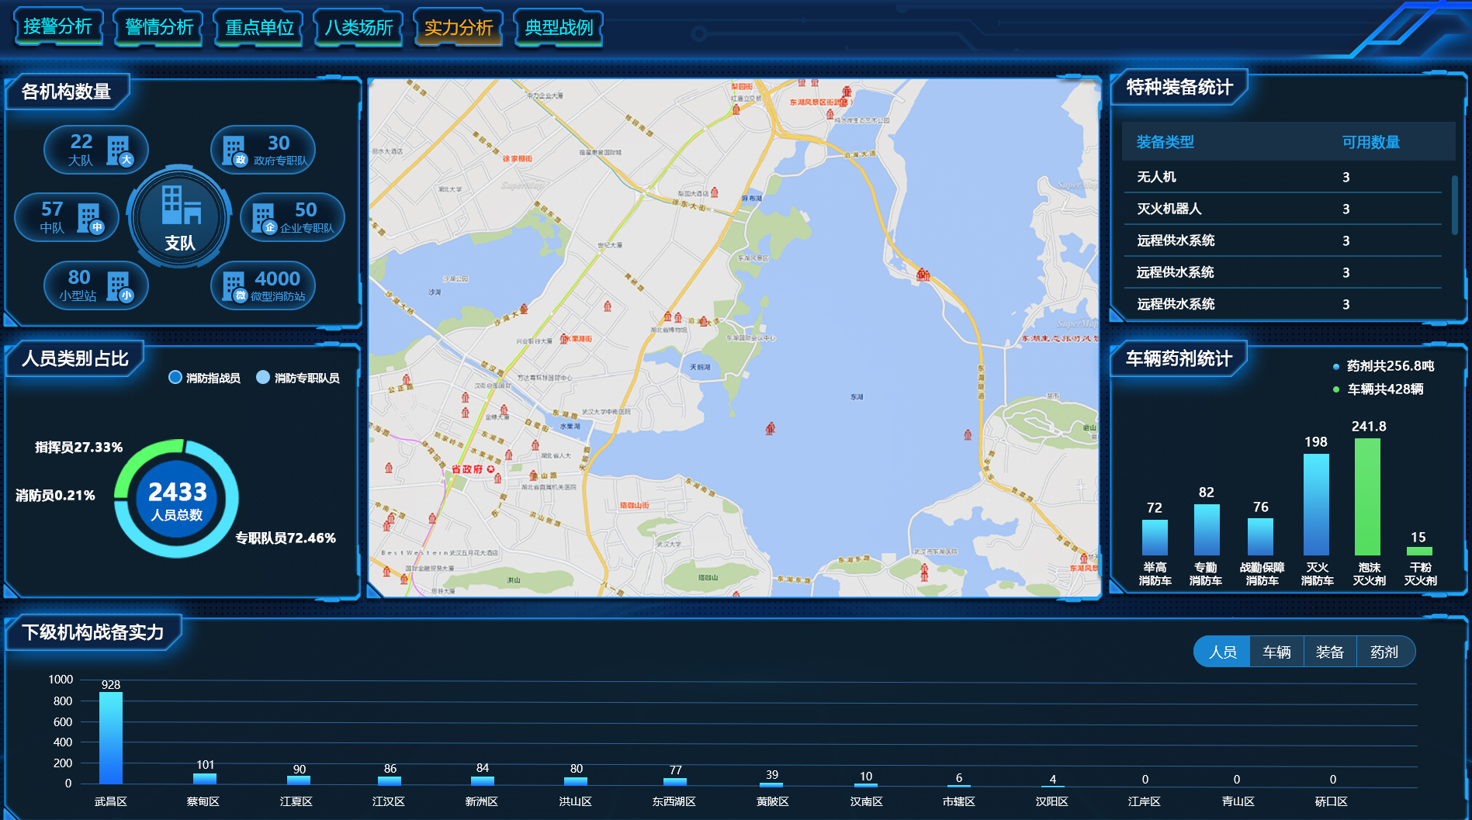Switch to the 警情分析 tab
Viewport: 1472px width, 820px height.
coord(159,27)
